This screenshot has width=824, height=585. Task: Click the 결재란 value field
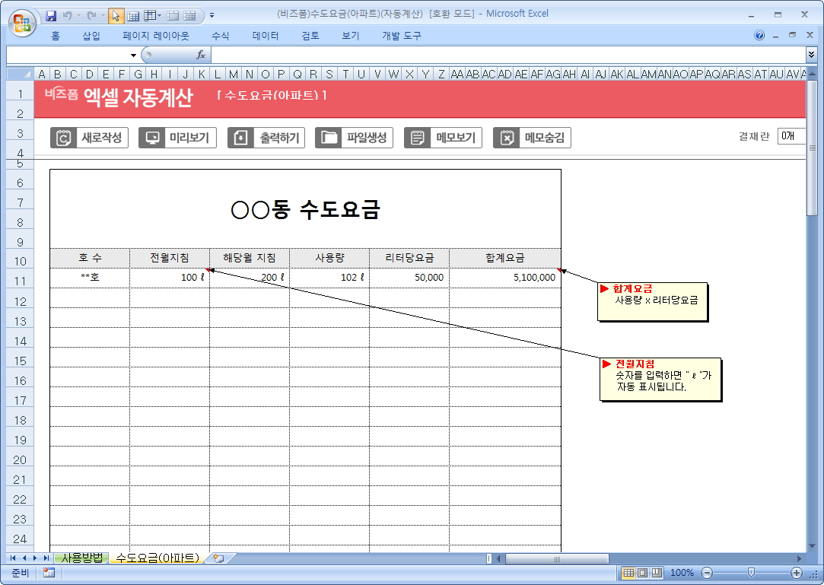click(x=791, y=136)
